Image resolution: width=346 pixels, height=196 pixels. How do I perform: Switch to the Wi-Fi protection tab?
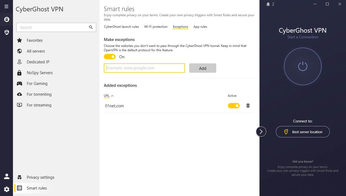(156, 27)
